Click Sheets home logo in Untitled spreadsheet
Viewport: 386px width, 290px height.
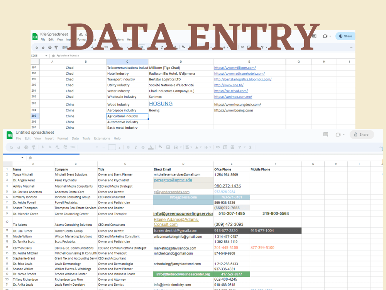coord(9,135)
